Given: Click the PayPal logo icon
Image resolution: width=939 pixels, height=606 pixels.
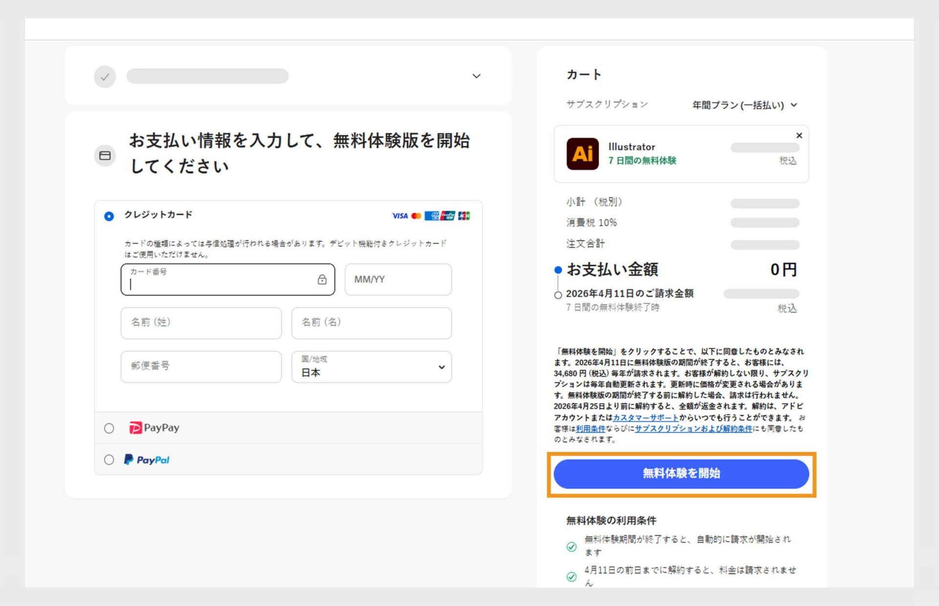Looking at the screenshot, I should coord(129,459).
